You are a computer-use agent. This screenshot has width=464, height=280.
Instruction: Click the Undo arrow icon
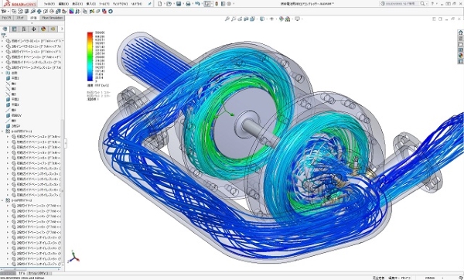point(197,4)
